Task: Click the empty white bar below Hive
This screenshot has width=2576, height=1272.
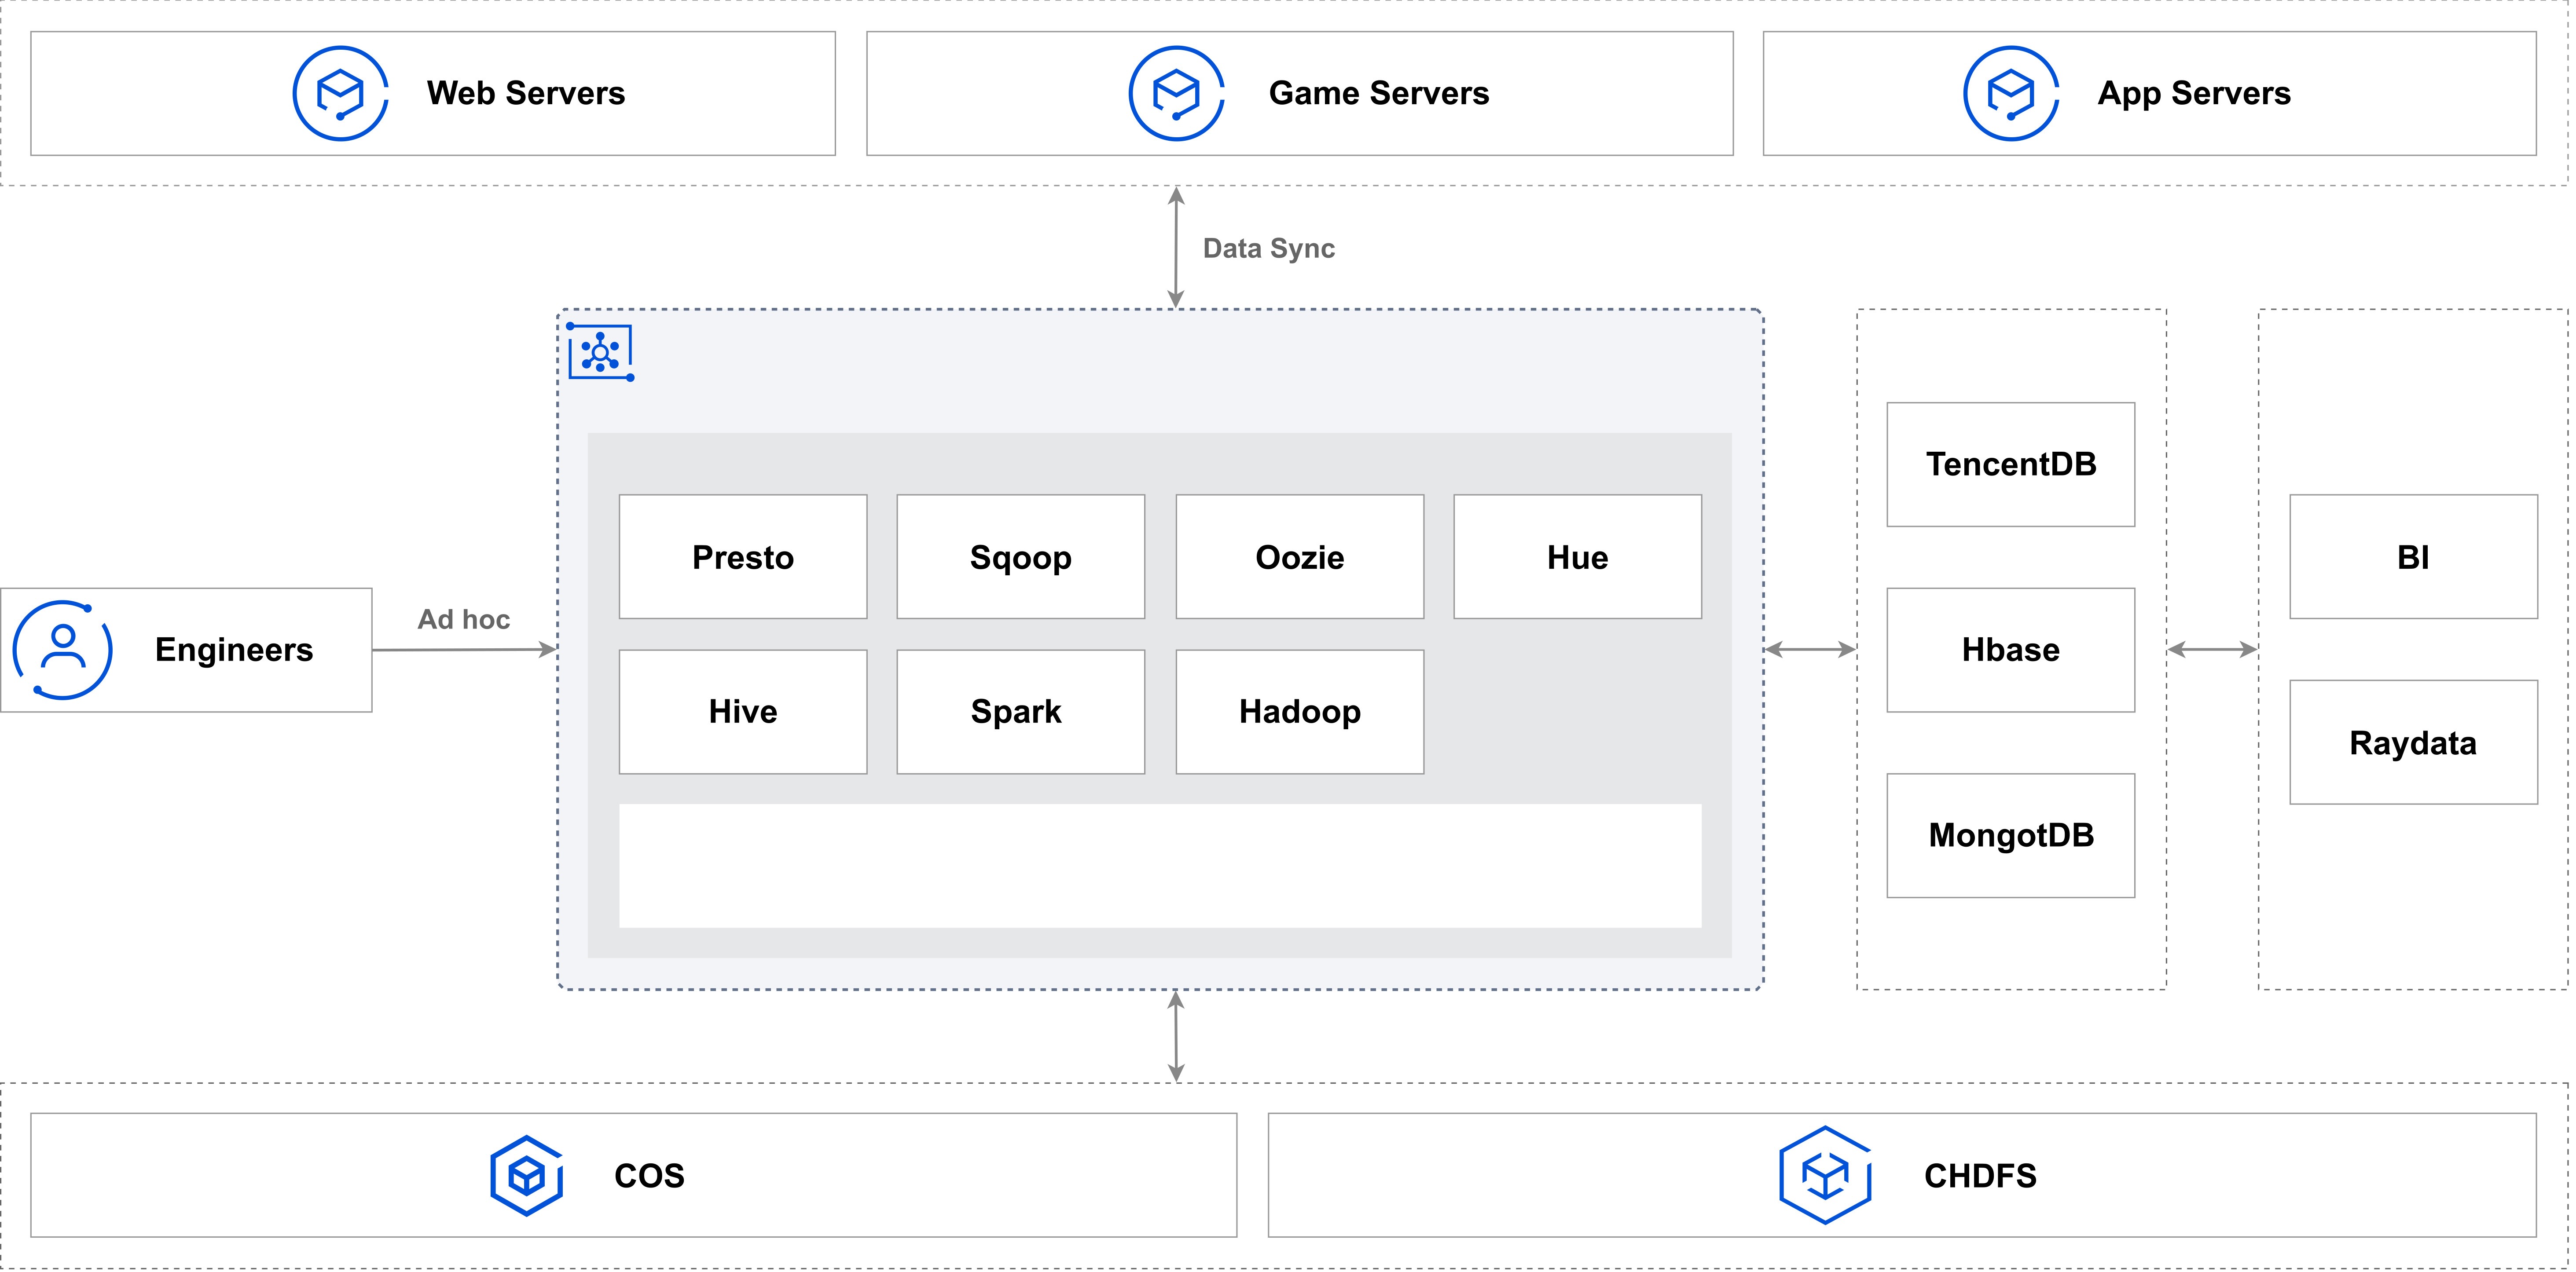Action: tap(1160, 865)
